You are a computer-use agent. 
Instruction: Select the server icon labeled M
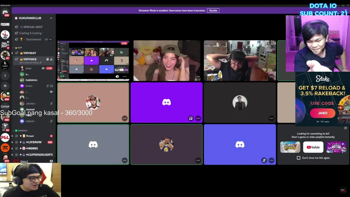5,86
